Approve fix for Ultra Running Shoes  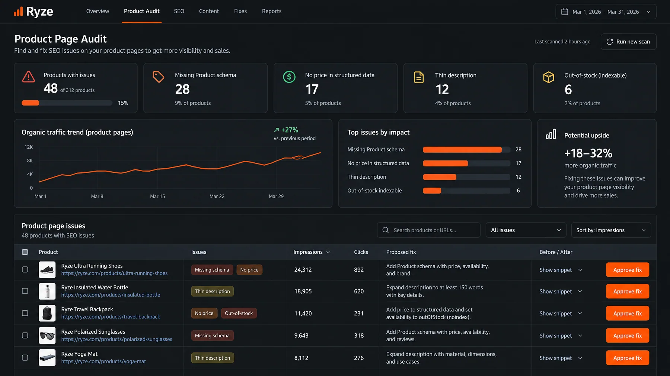pyautogui.click(x=628, y=270)
